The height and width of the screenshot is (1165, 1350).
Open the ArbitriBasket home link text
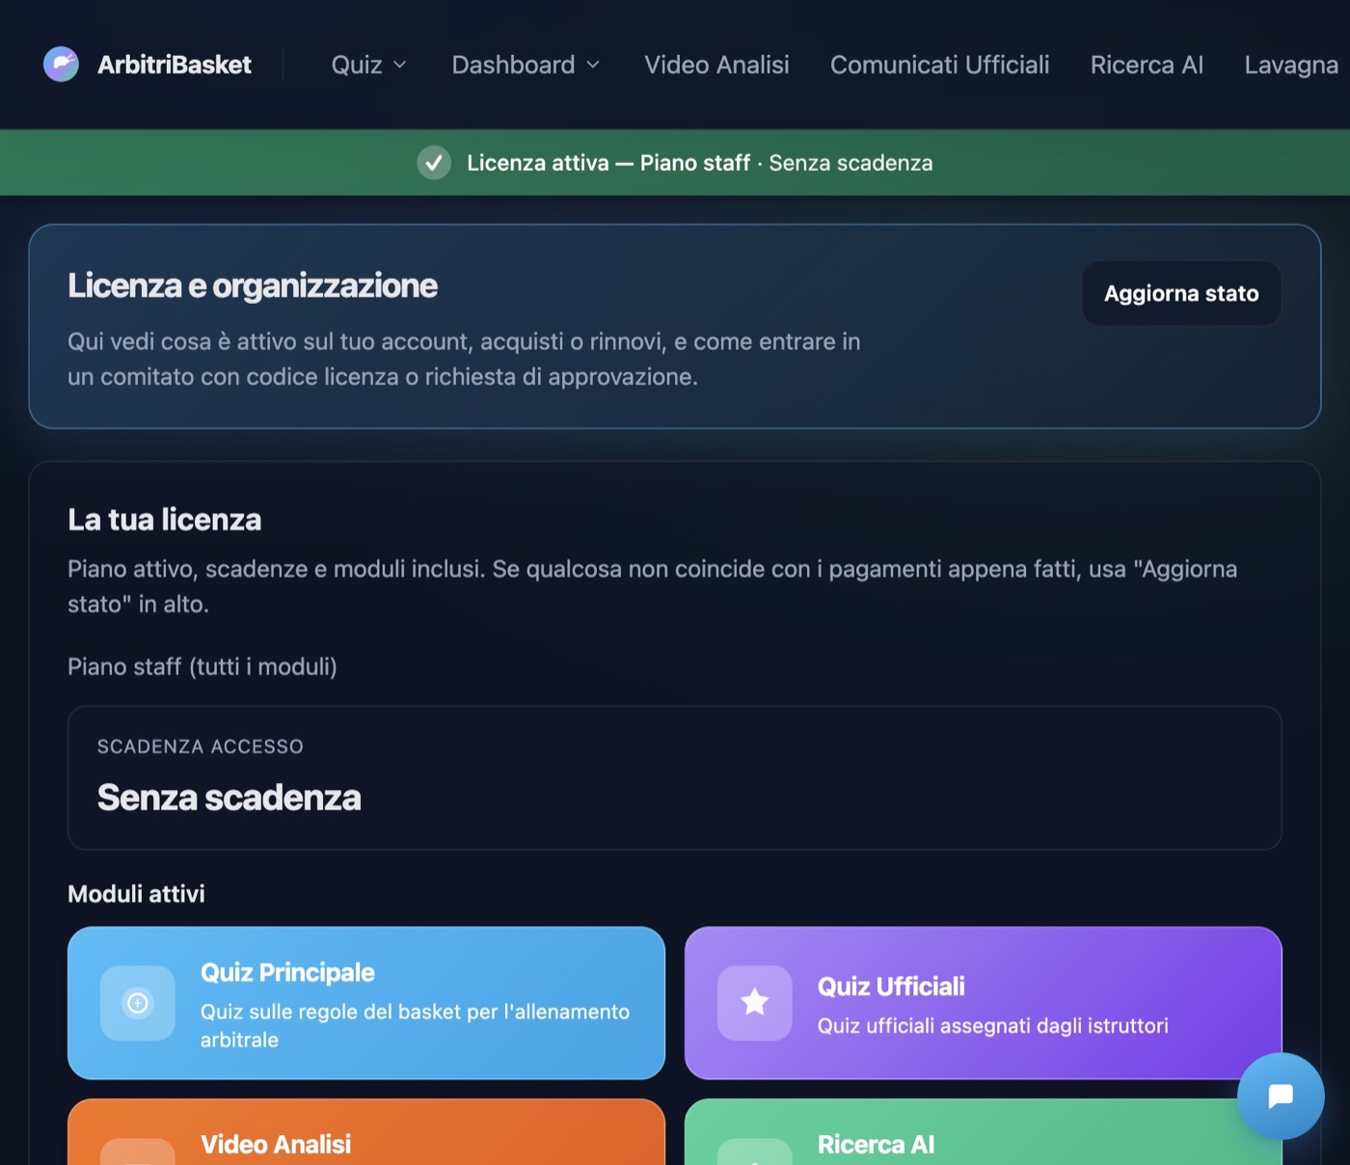(x=175, y=65)
